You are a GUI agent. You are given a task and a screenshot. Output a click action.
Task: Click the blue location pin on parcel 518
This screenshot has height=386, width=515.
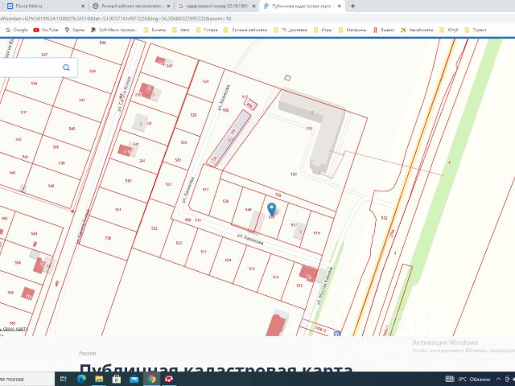point(271,209)
